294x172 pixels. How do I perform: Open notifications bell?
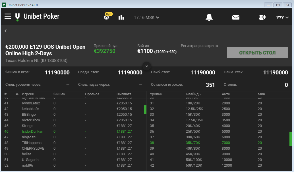[x=209, y=17]
